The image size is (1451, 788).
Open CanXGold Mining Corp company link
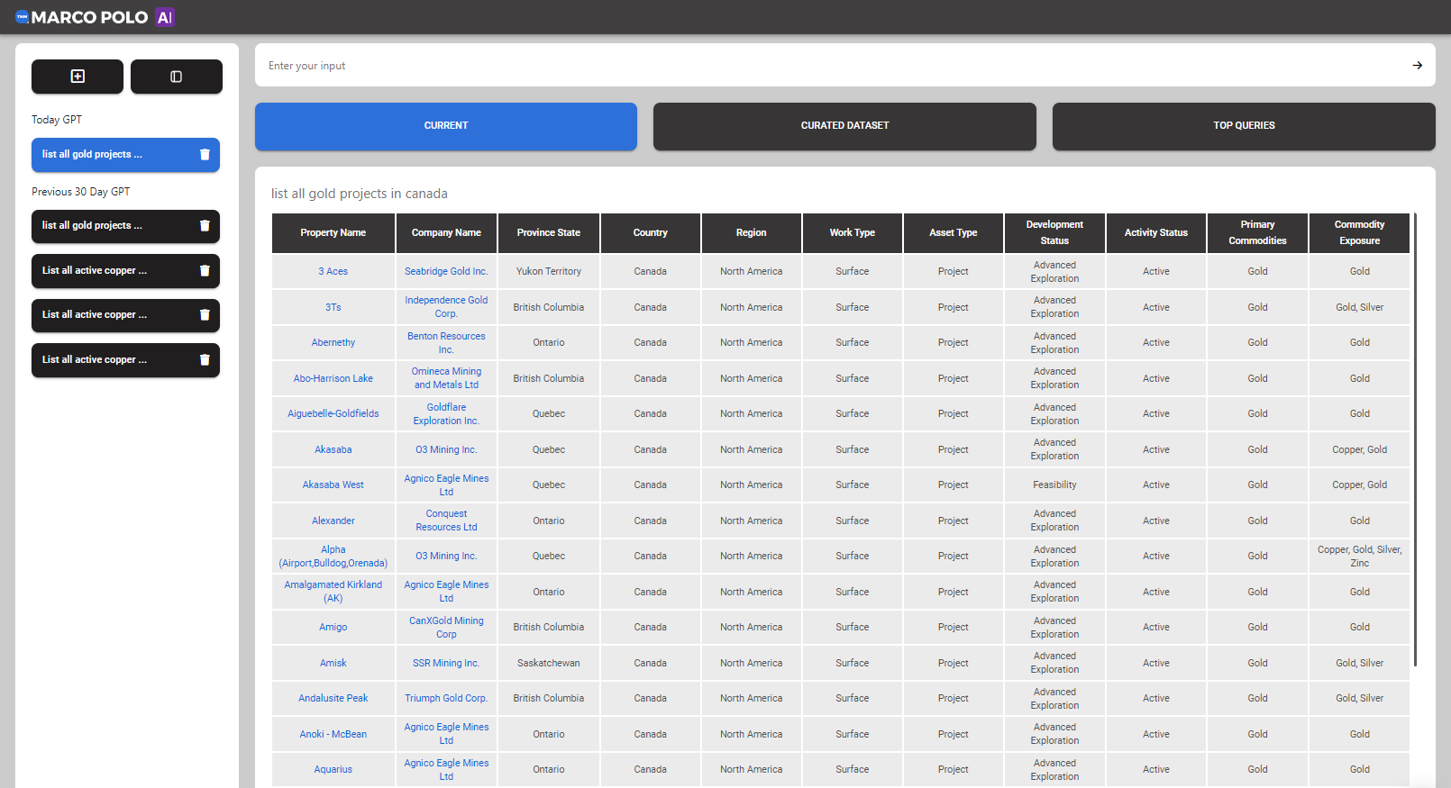(446, 628)
